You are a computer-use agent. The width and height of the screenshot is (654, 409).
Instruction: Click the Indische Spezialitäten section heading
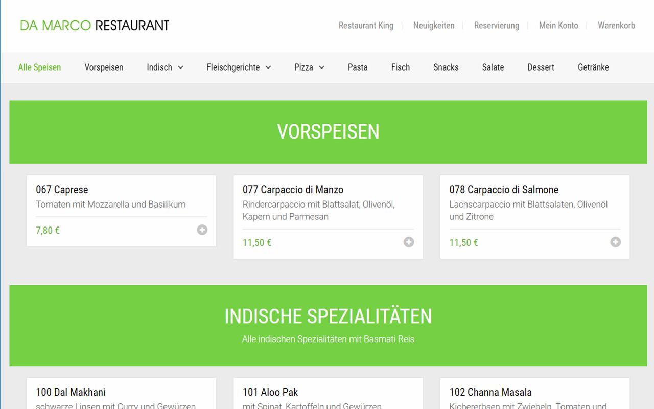[x=328, y=316]
